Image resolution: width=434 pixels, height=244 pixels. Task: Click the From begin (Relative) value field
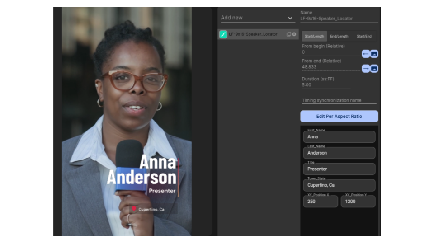(x=330, y=52)
